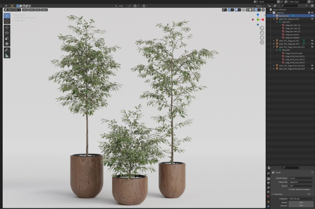Viewport: 315px width, 209px height.
Task: Click the viewport zoom magnifier gizmo
Action: pos(262,28)
